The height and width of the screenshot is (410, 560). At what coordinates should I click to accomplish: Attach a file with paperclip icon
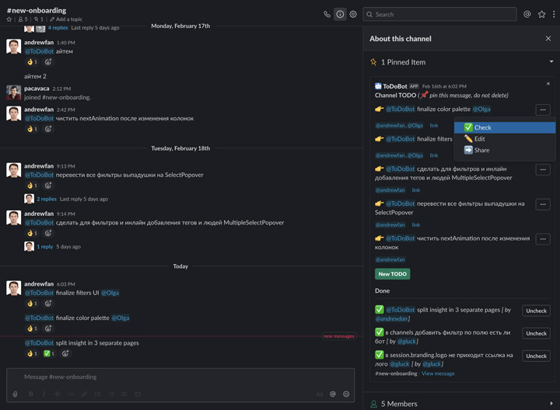tap(15, 394)
